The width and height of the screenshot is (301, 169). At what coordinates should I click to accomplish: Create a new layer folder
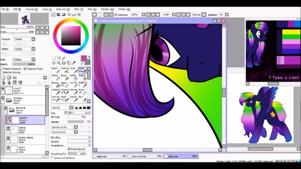(x=15, y=77)
